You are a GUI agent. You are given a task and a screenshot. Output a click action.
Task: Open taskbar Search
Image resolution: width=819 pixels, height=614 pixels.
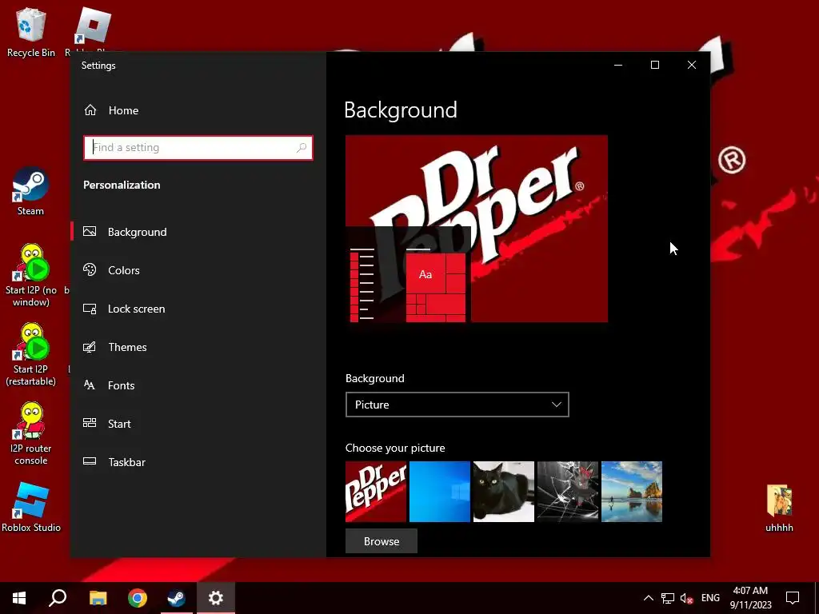(58, 598)
